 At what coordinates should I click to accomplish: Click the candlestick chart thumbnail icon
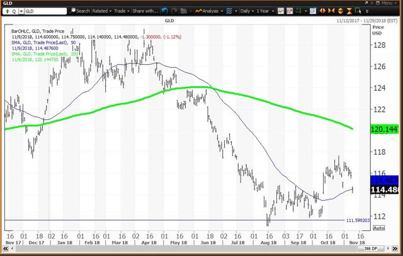point(290,11)
